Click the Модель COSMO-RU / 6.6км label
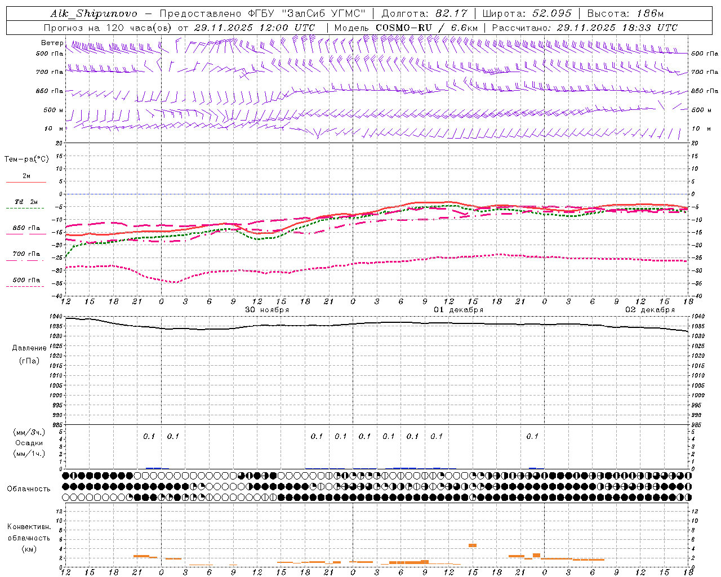 pyautogui.click(x=406, y=28)
